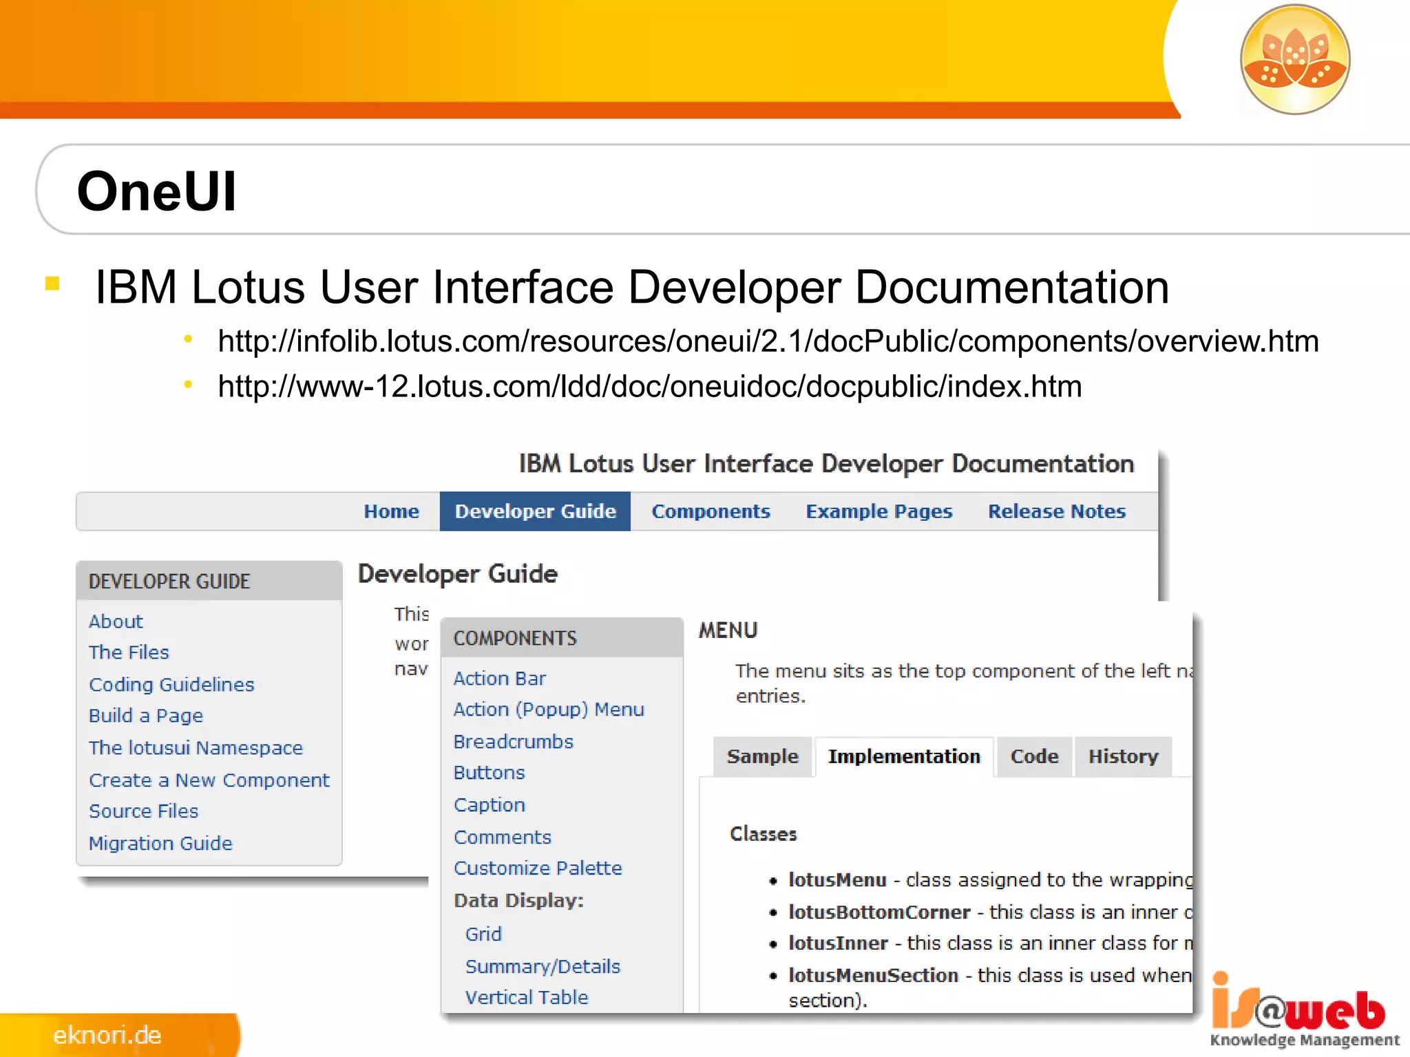
Task: Click the eknori.de footer label
Action: (107, 1035)
